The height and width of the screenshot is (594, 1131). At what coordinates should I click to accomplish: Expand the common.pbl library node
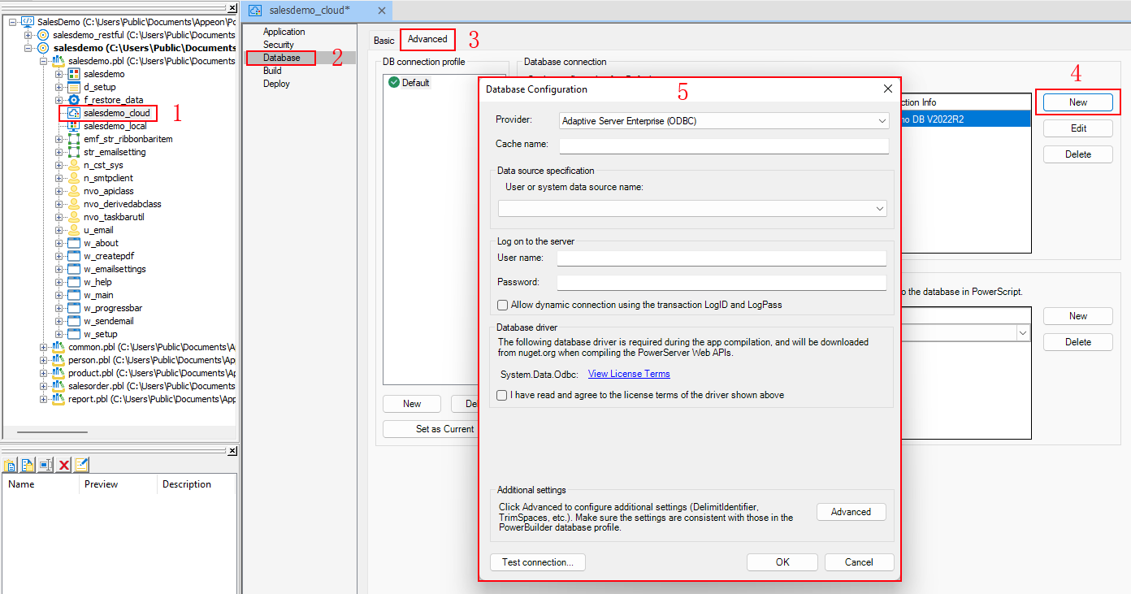point(43,347)
